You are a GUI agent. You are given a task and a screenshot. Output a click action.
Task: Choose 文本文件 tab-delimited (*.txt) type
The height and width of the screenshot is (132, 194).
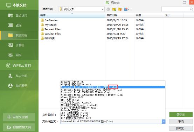click(x=113, y=108)
